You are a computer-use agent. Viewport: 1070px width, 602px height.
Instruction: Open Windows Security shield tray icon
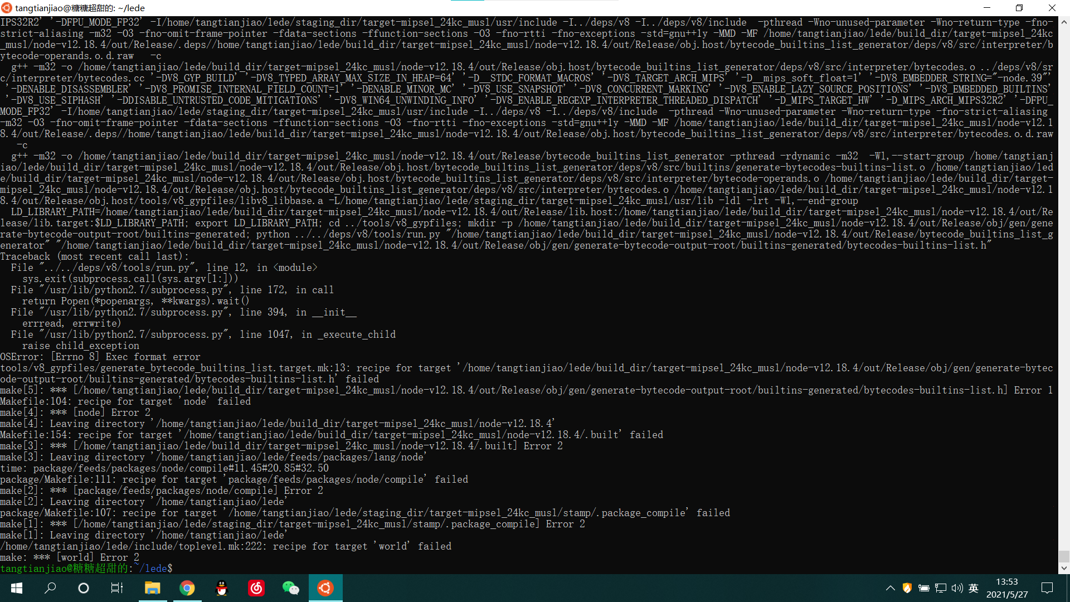point(907,588)
